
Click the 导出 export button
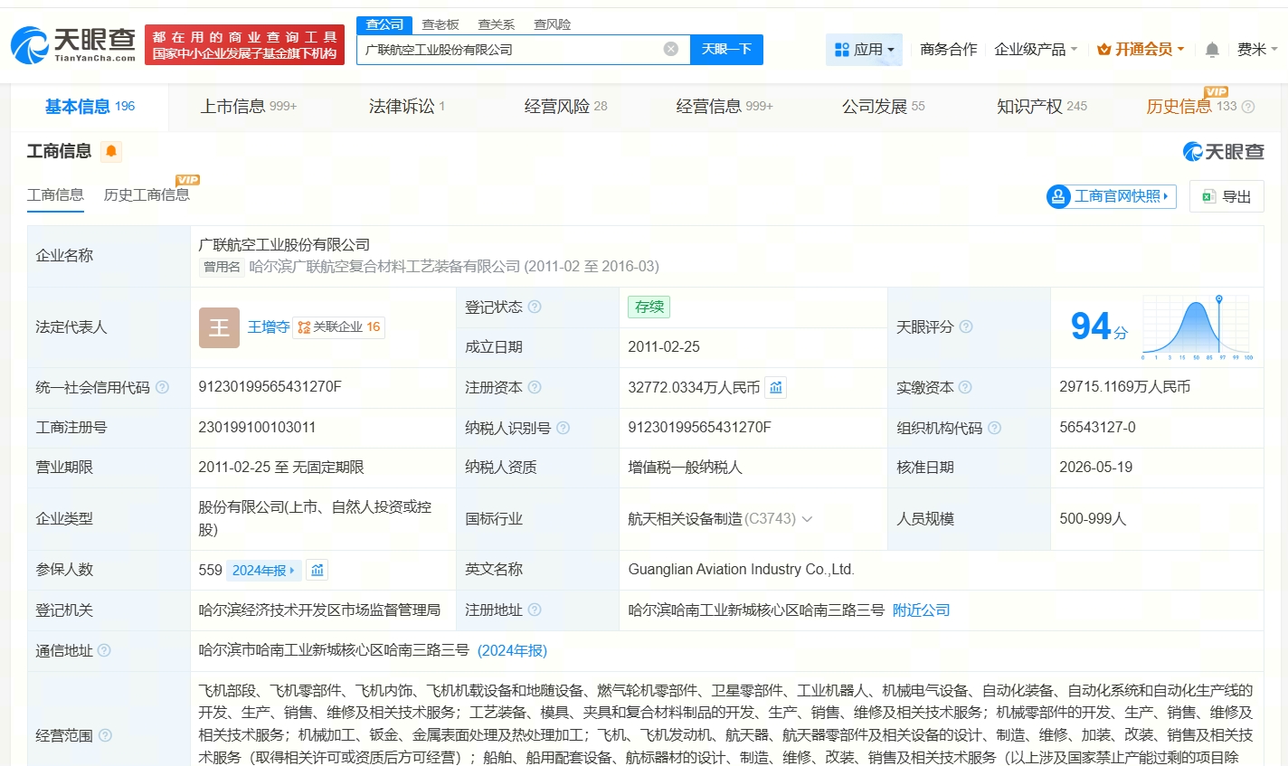[x=1226, y=196]
